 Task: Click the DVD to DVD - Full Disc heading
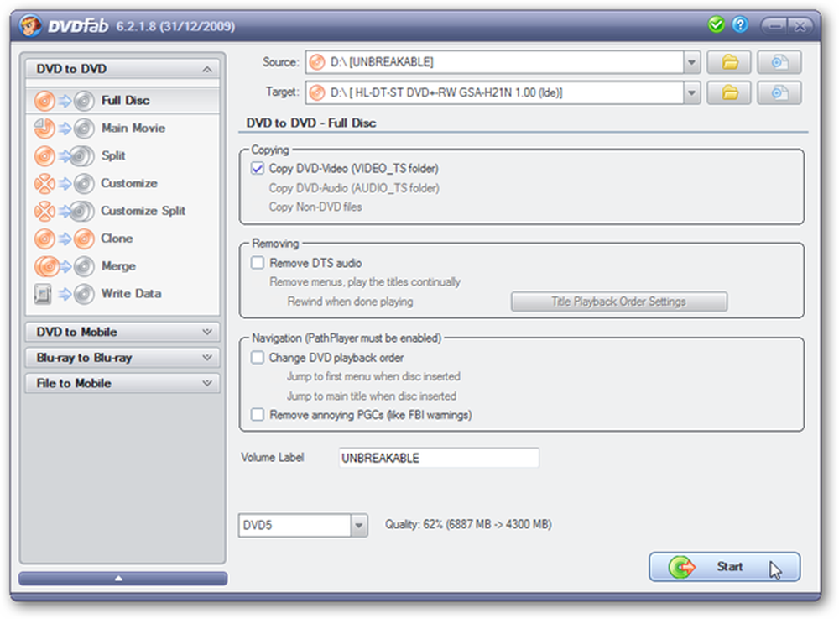[x=311, y=123]
